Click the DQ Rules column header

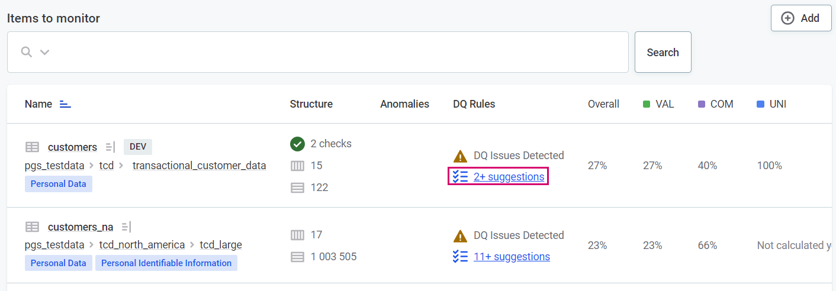pos(474,104)
